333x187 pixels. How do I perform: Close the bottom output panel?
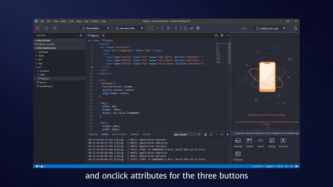pyautogui.click(x=227, y=135)
